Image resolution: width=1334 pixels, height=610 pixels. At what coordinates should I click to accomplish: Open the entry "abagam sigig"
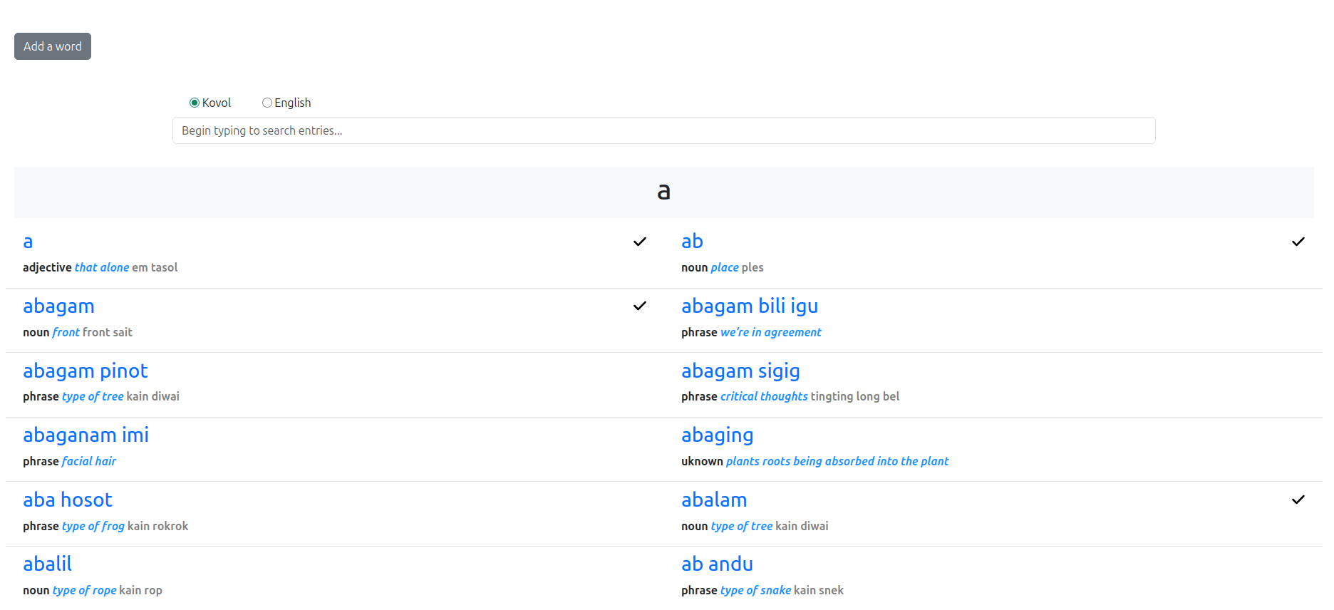click(x=740, y=371)
